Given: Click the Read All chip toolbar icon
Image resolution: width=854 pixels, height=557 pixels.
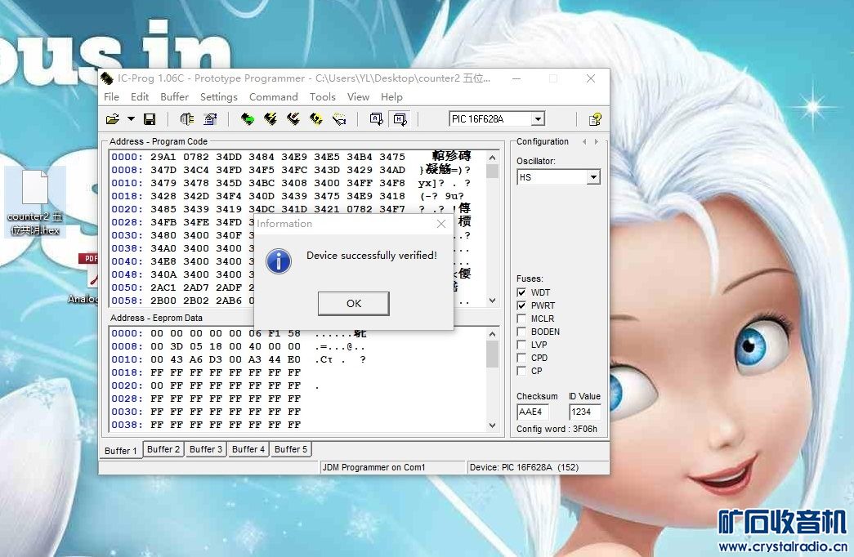Looking at the screenshot, I should pos(247,119).
